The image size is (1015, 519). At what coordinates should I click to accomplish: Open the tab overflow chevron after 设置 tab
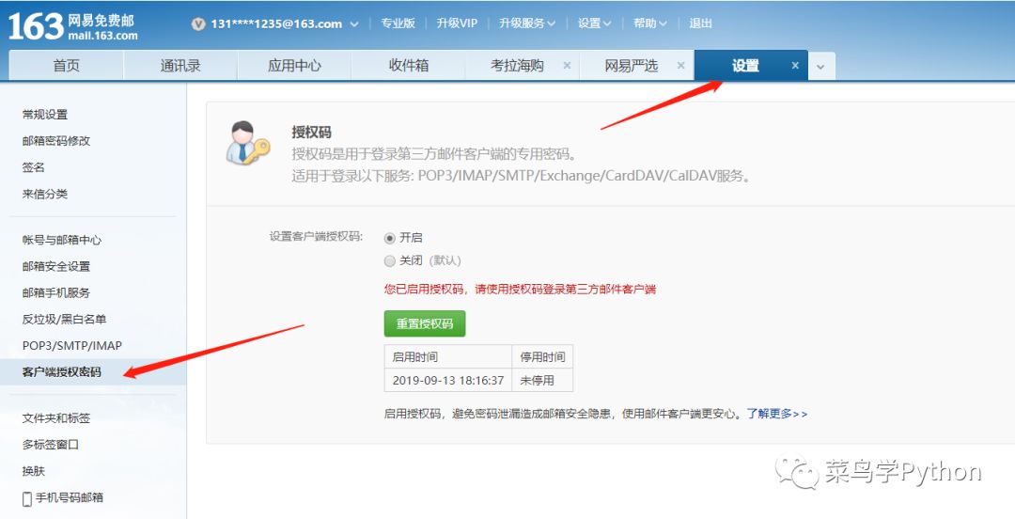(x=820, y=66)
